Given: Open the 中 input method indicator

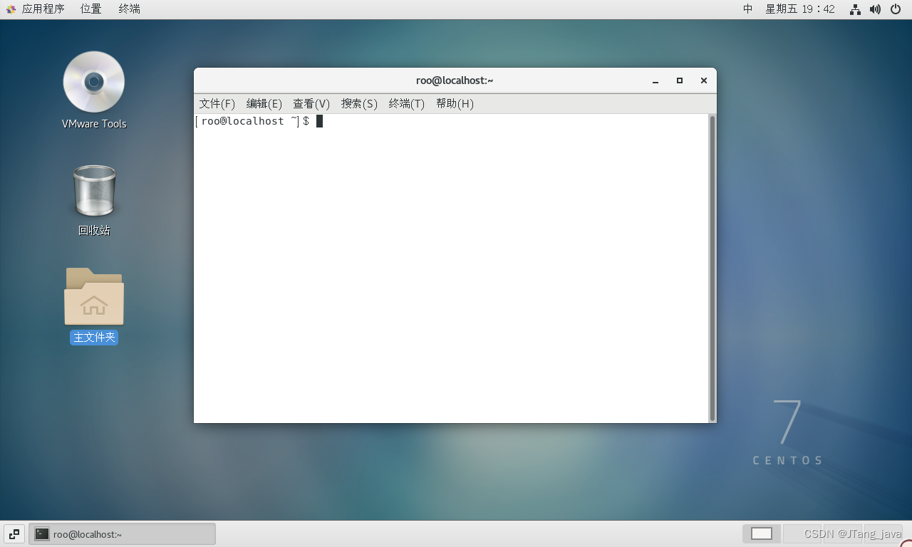Looking at the screenshot, I should pos(748,9).
